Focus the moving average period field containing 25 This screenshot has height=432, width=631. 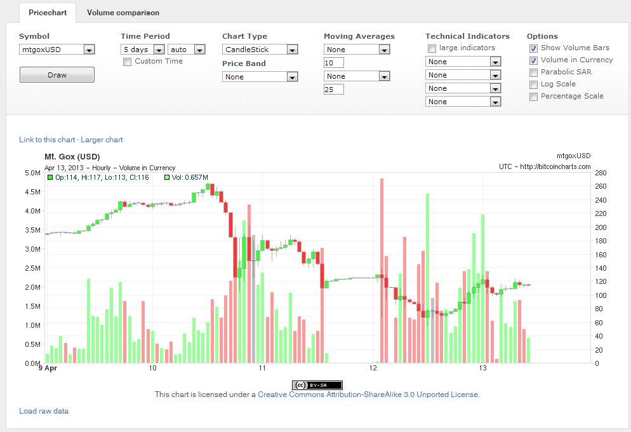click(x=334, y=90)
